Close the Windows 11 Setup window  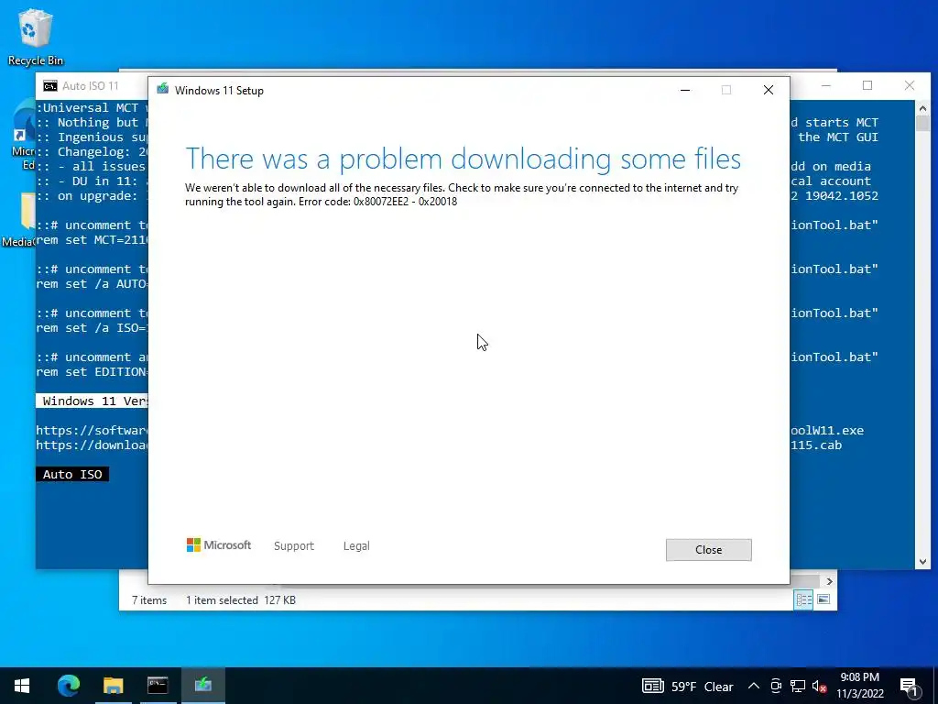769,90
